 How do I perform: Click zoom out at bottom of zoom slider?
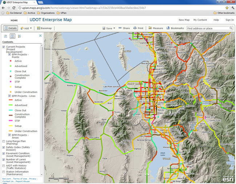[51, 73]
